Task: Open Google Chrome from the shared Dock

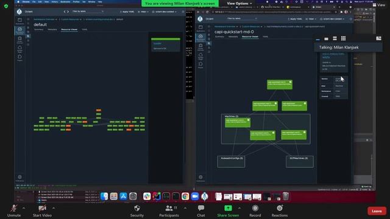Action: 185,196
